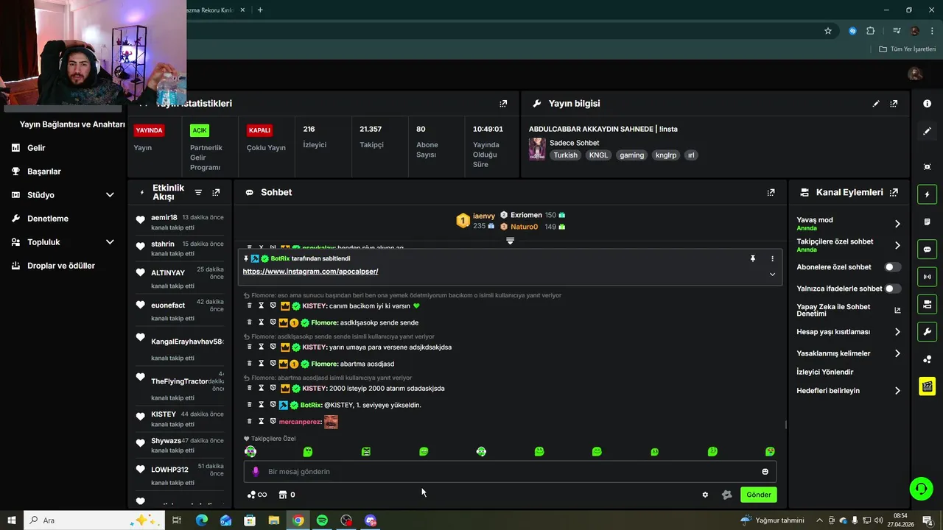Open the Etkinlik Akışı filter icon
943x530 pixels.
click(x=198, y=192)
